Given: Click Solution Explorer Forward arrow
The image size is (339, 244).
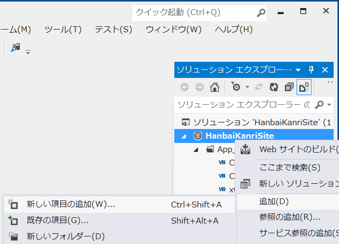Looking at the screenshot, I should [x=199, y=87].
